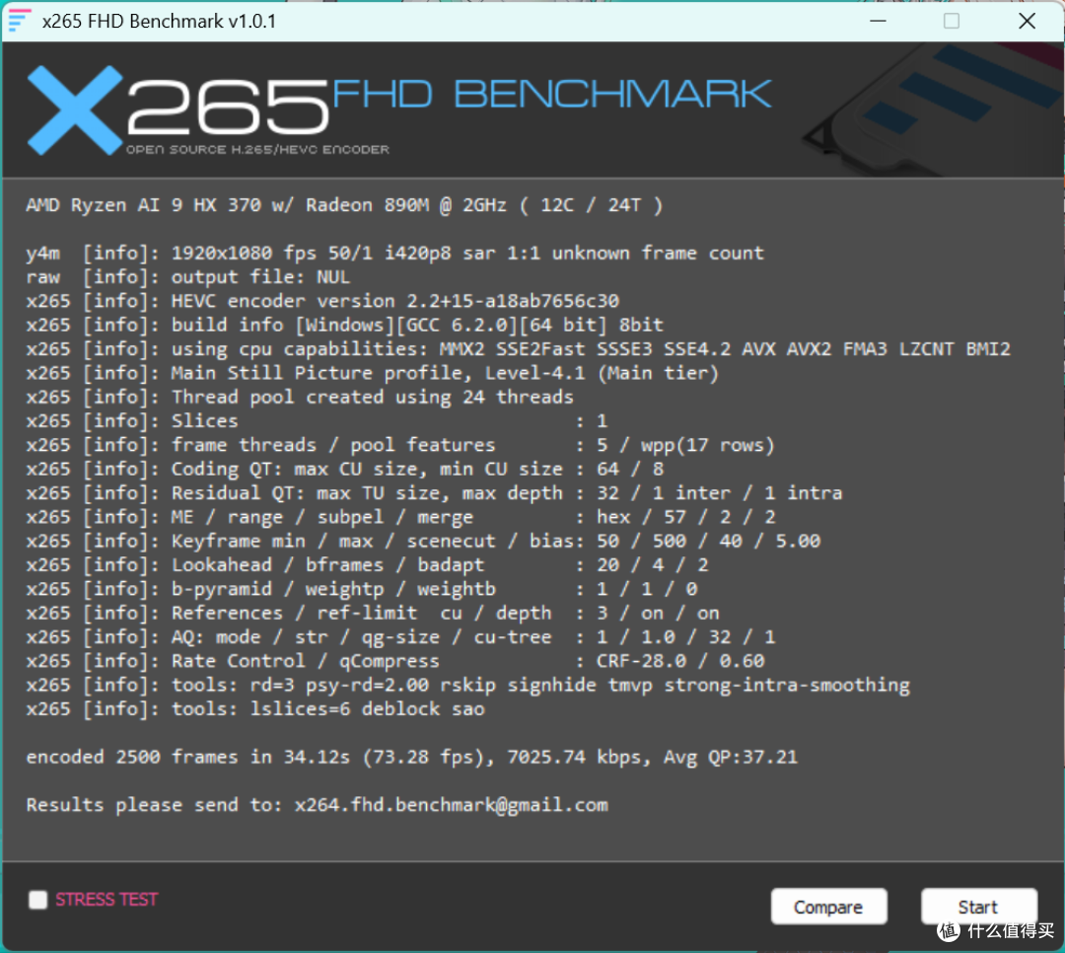Click the 'using cpu capabilities' line
This screenshot has width=1065, height=953.
[519, 349]
